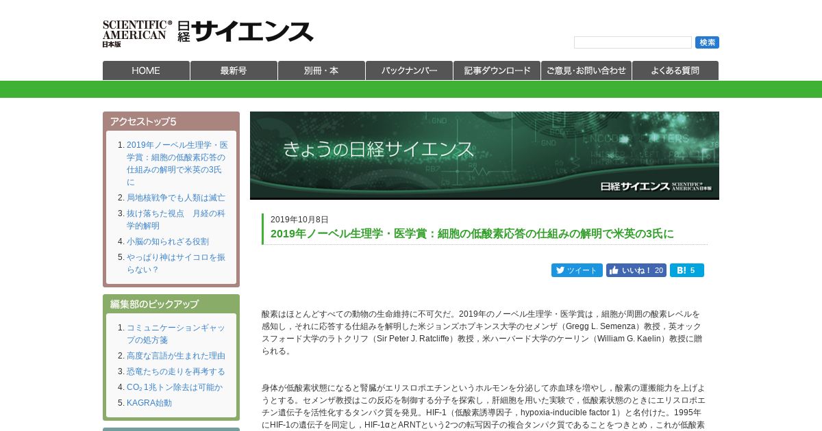Open sidebar link 2019年ノーベル生理学・医学賞

coord(177,164)
